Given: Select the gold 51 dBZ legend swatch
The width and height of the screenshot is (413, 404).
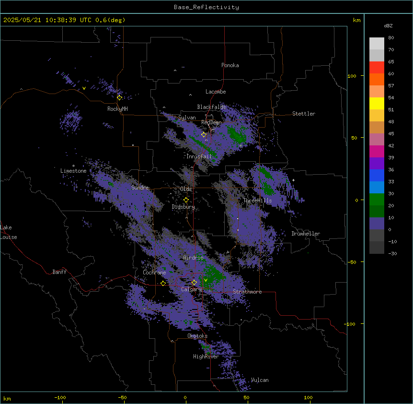Looking at the screenshot, I should click(x=377, y=116).
